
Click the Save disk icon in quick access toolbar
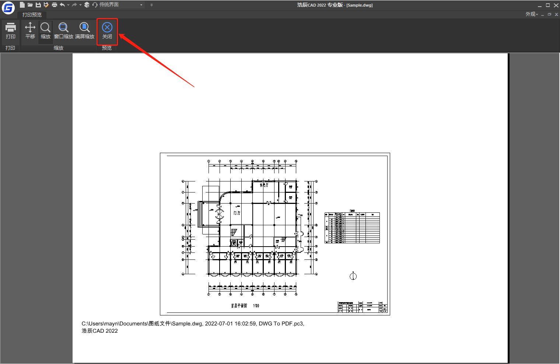tap(38, 5)
